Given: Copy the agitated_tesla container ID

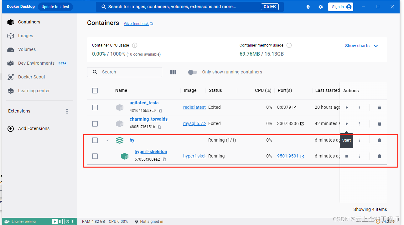Looking at the screenshot, I should (160, 111).
